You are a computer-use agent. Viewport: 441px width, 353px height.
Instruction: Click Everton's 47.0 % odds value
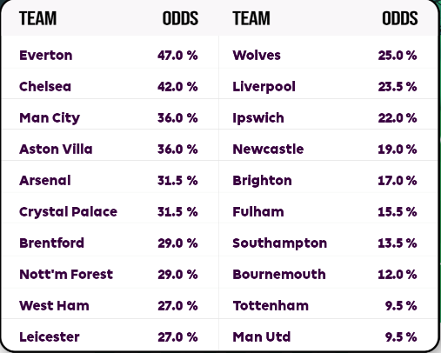click(177, 55)
